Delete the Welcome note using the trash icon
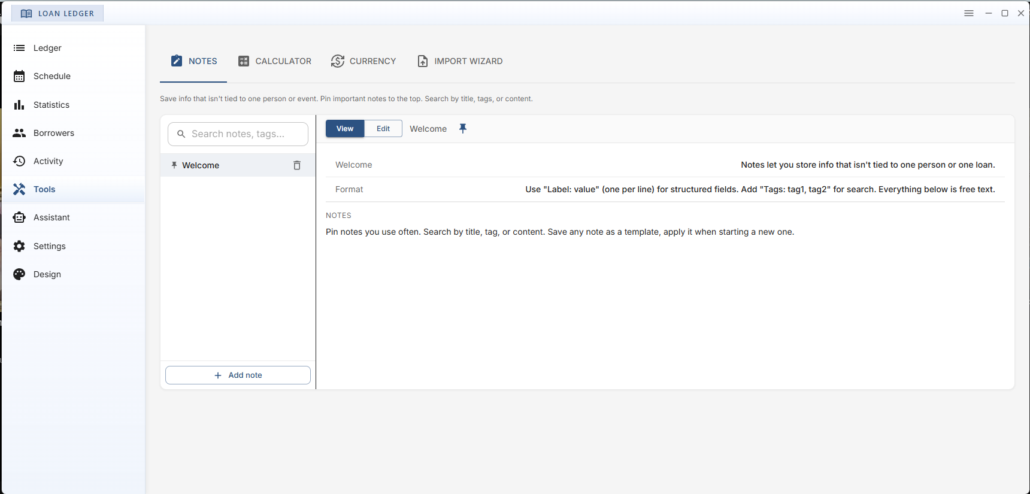Screen dimensions: 1030x494 tap(297, 165)
